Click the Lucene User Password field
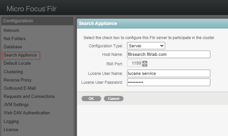Image resolution: width=228 pixels, height=136 pixels. (x=168, y=82)
